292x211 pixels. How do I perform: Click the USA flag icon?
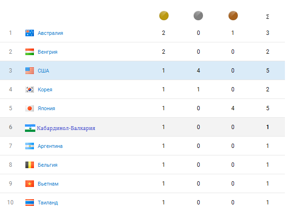[30, 71]
